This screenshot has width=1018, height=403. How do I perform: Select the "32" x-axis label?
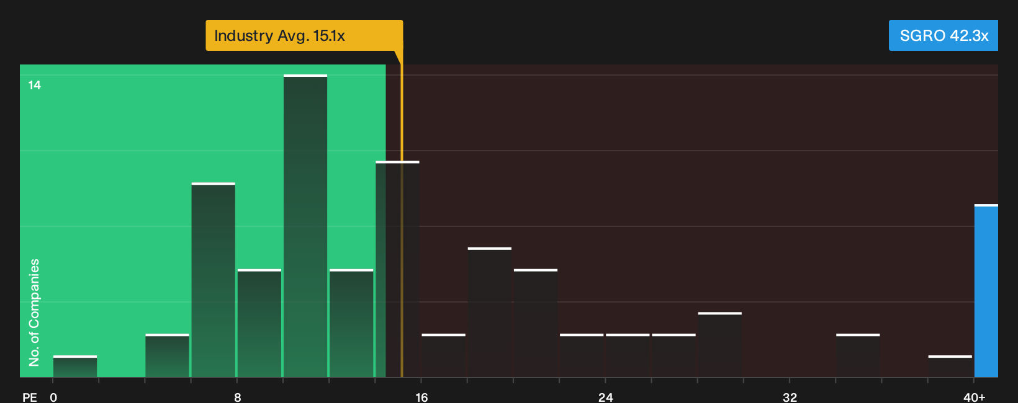click(x=790, y=397)
